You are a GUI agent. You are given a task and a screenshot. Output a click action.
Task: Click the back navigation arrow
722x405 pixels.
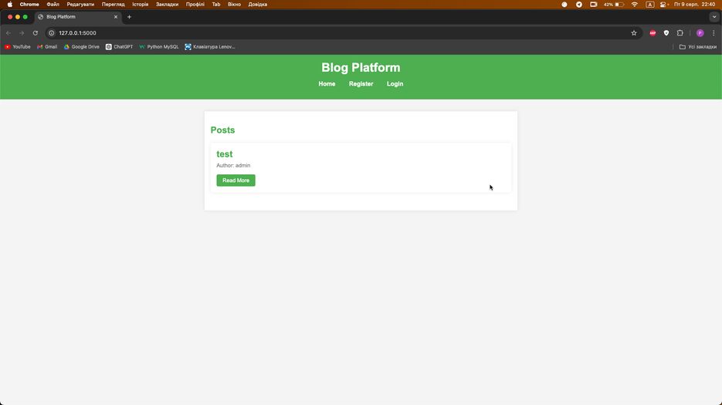click(x=8, y=33)
